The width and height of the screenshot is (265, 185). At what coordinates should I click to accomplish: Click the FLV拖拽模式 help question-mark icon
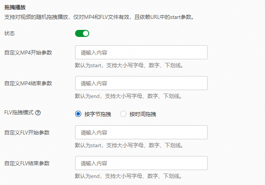click(38, 113)
